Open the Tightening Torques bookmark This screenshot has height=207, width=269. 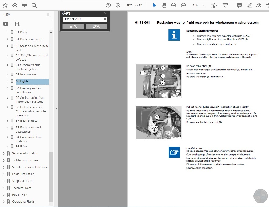[25, 160]
